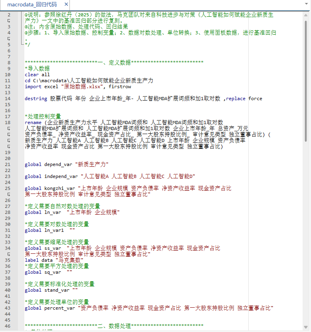This screenshot has width=311, height=332.
Task: Click the "firstrow" option text
Action: [x=119, y=87]
